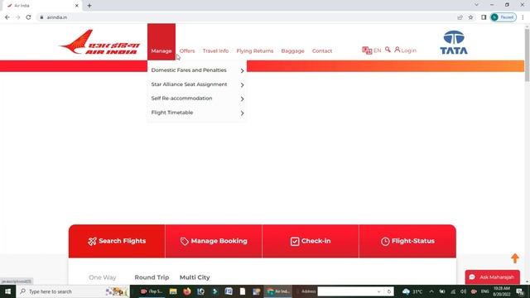The height and width of the screenshot is (298, 530).
Task: Open the taskbar clock and date
Action: [502, 291]
